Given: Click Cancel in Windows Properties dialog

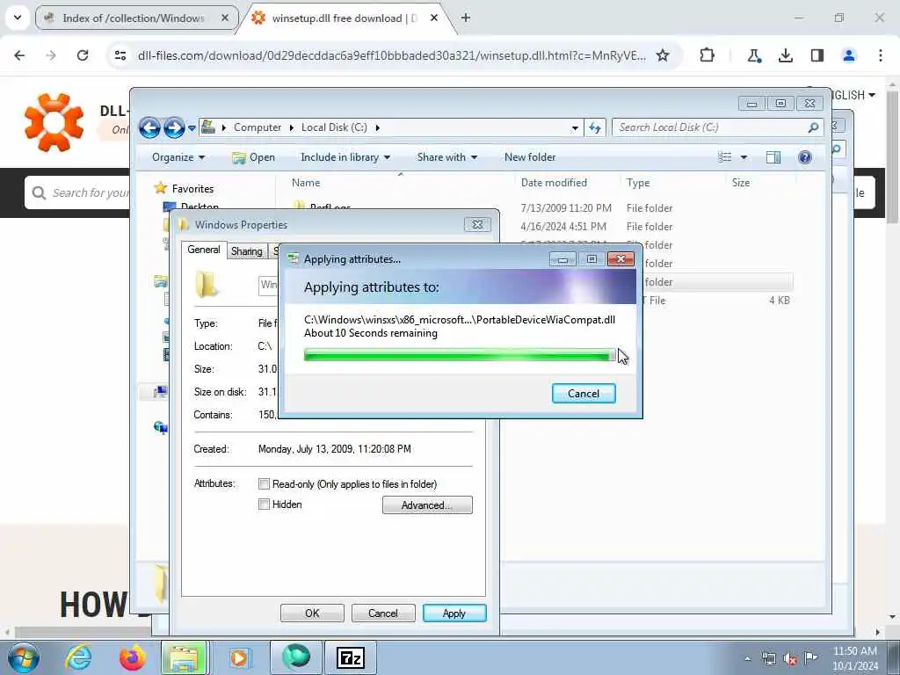Looking at the screenshot, I should (x=383, y=613).
